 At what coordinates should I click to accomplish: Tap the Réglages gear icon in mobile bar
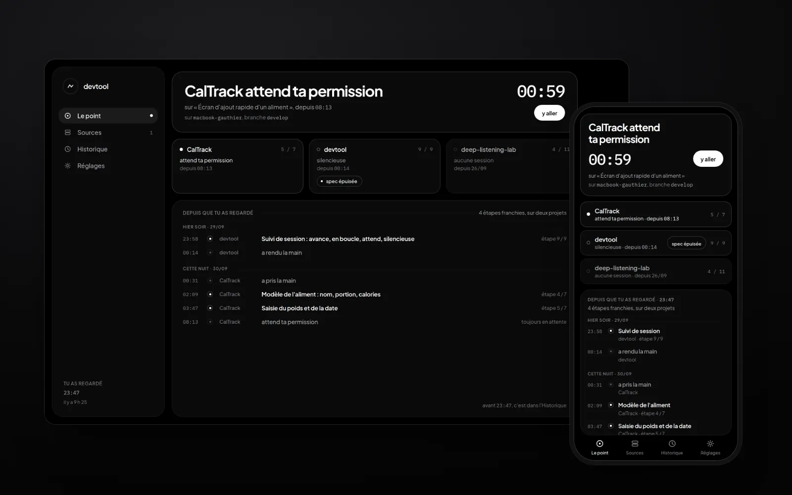710,444
